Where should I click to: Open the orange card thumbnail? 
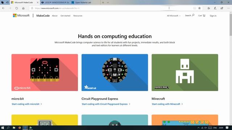(185, 120)
